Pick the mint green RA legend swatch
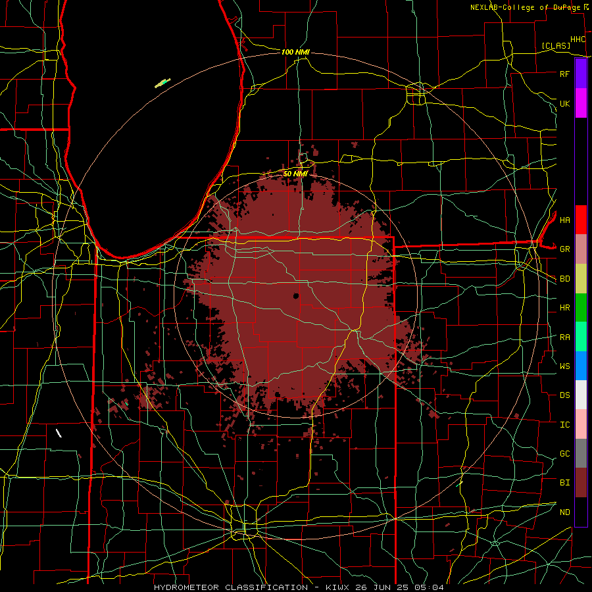The image size is (592, 592). click(581, 337)
